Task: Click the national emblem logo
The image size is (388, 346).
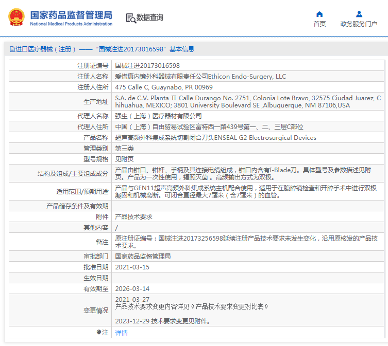Action: click(16, 17)
